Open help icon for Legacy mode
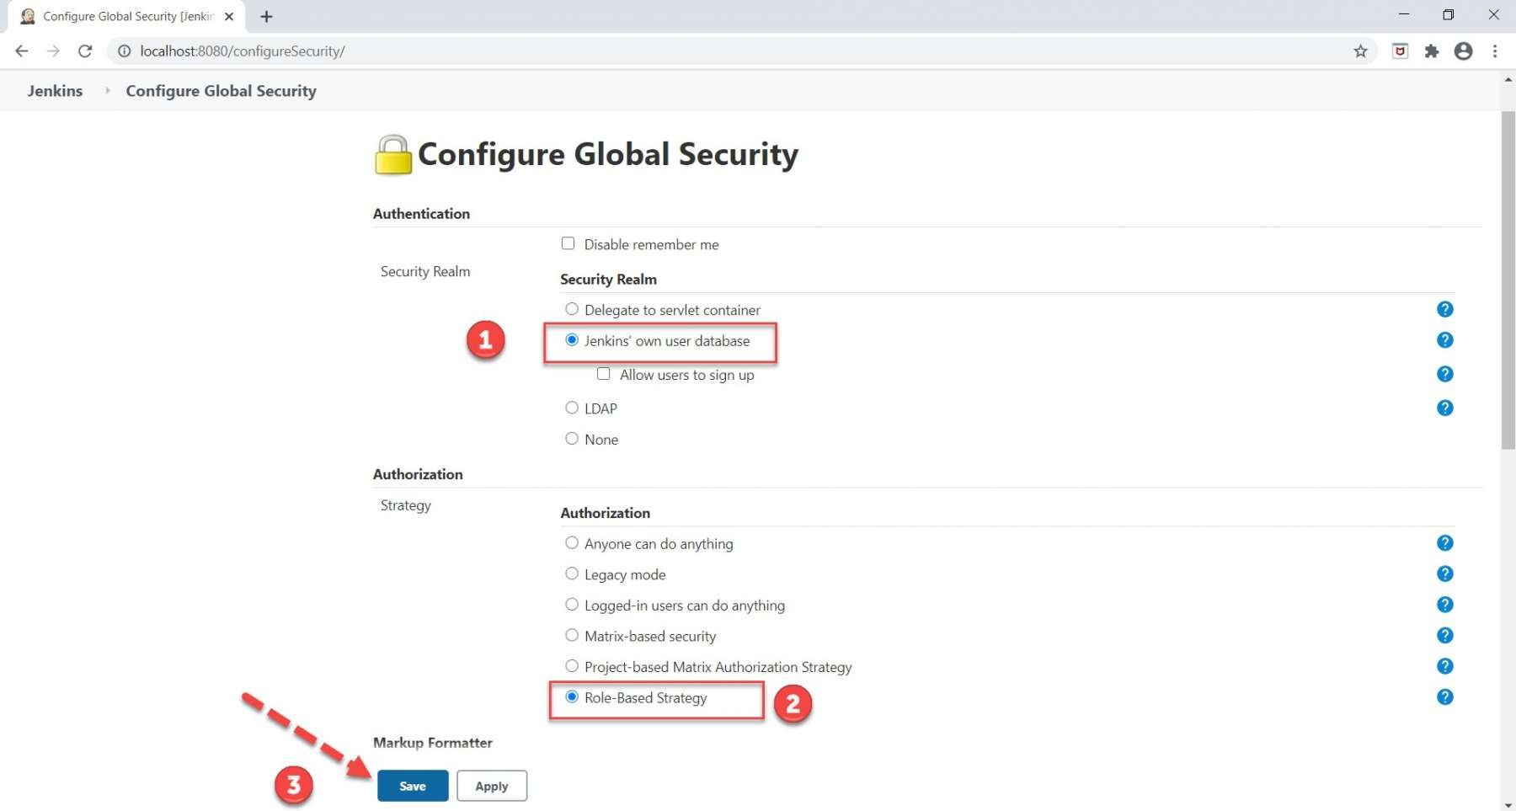 [1444, 574]
